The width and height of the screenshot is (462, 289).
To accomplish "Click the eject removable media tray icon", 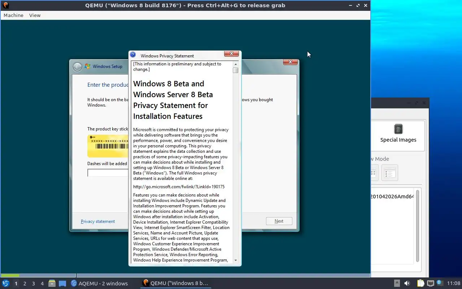I will (397, 283).
